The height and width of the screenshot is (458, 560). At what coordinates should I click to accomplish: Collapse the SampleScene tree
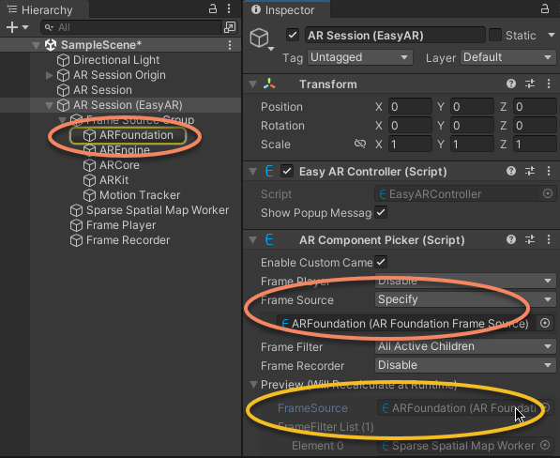[x=36, y=45]
